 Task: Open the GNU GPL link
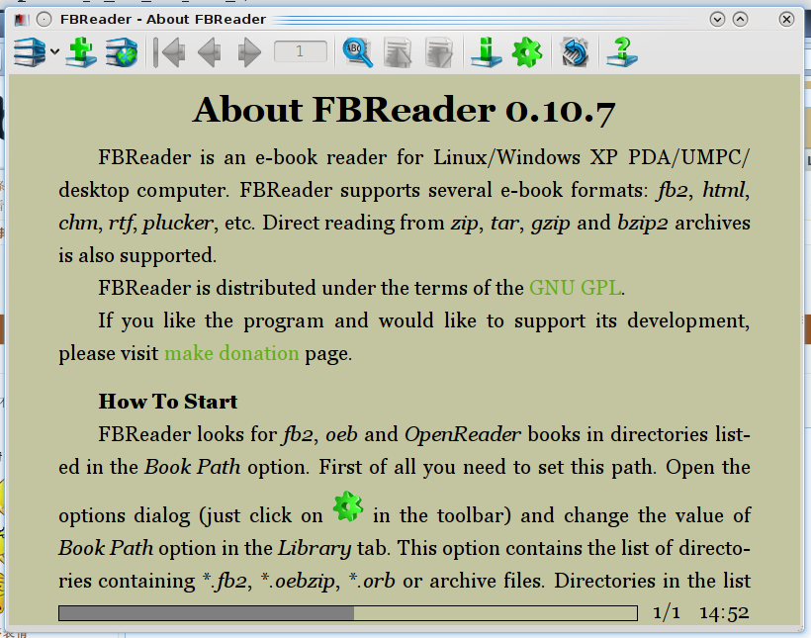[x=575, y=288]
